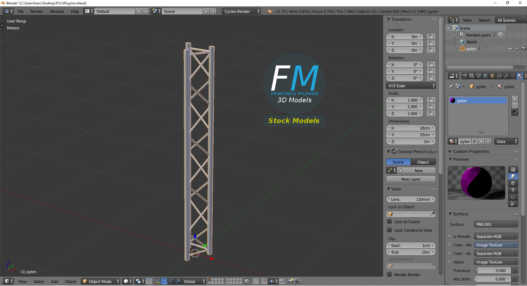
Task: Open the Help menu
Action: click(x=75, y=11)
